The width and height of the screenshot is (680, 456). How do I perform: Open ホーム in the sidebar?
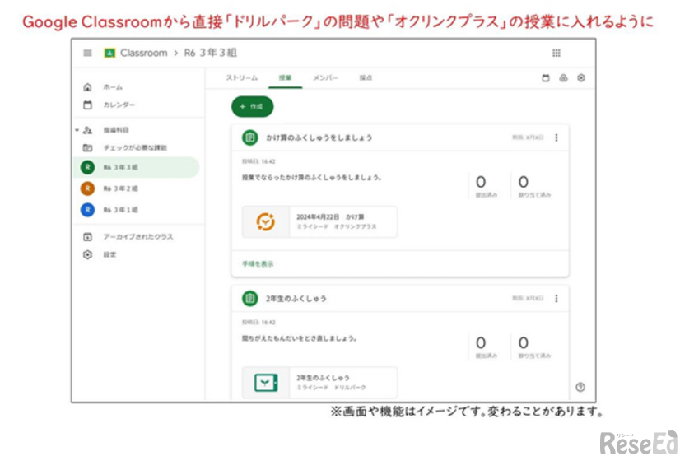tap(113, 87)
